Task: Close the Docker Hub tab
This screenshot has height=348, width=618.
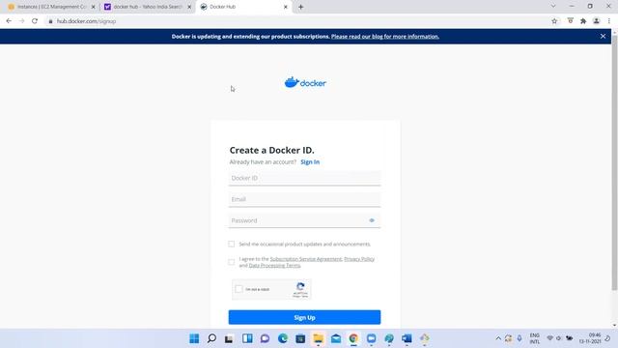Action: pyautogui.click(x=286, y=7)
